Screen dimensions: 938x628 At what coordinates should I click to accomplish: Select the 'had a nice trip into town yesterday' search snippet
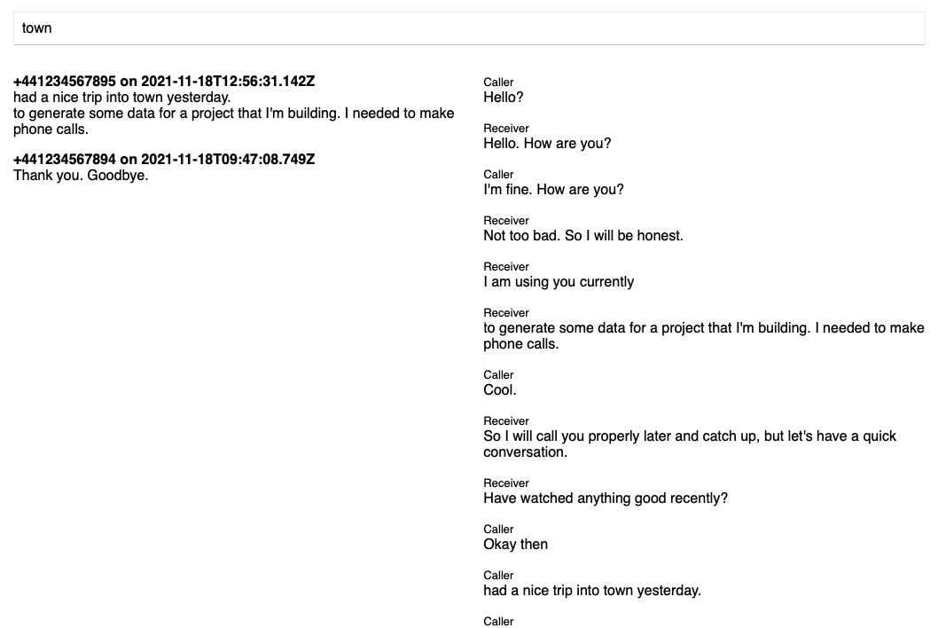(122, 98)
